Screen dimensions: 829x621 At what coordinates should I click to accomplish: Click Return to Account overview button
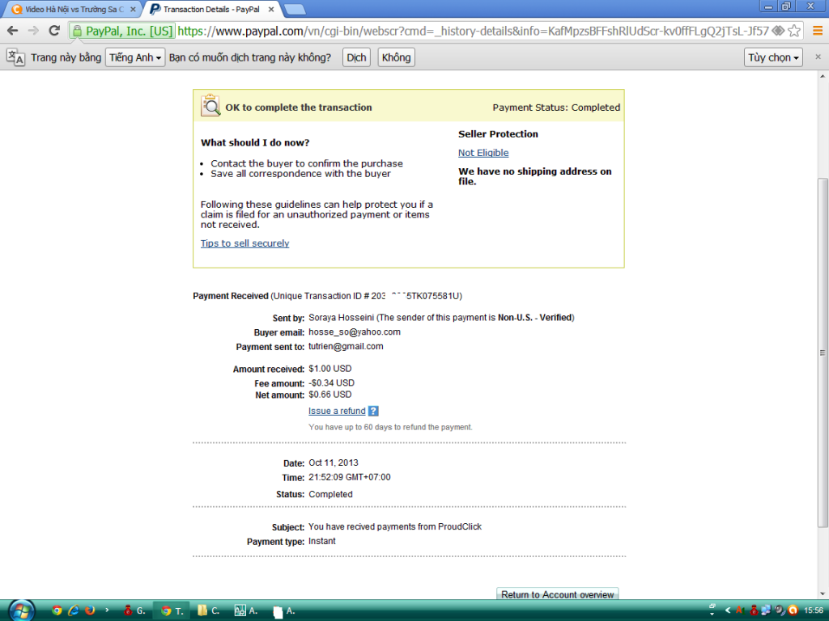557,594
